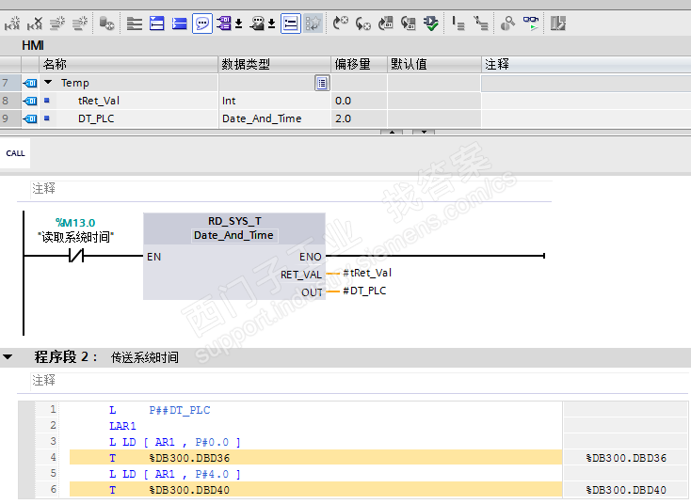Viewport: 691px width, 504px height.
Task: Click the network 2 comment (注释) field
Action: click(x=360, y=380)
